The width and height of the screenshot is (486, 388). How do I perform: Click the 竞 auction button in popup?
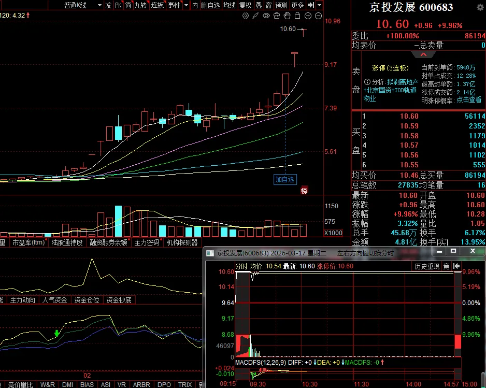pyautogui.click(x=446, y=266)
